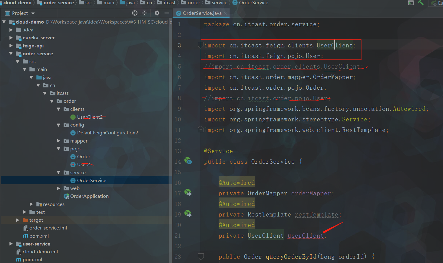
Task: Expand the feign-api module
Action: 11,46
